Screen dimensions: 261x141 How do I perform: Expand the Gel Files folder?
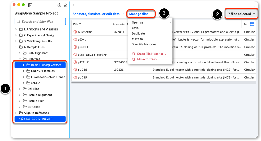tap(20, 89)
